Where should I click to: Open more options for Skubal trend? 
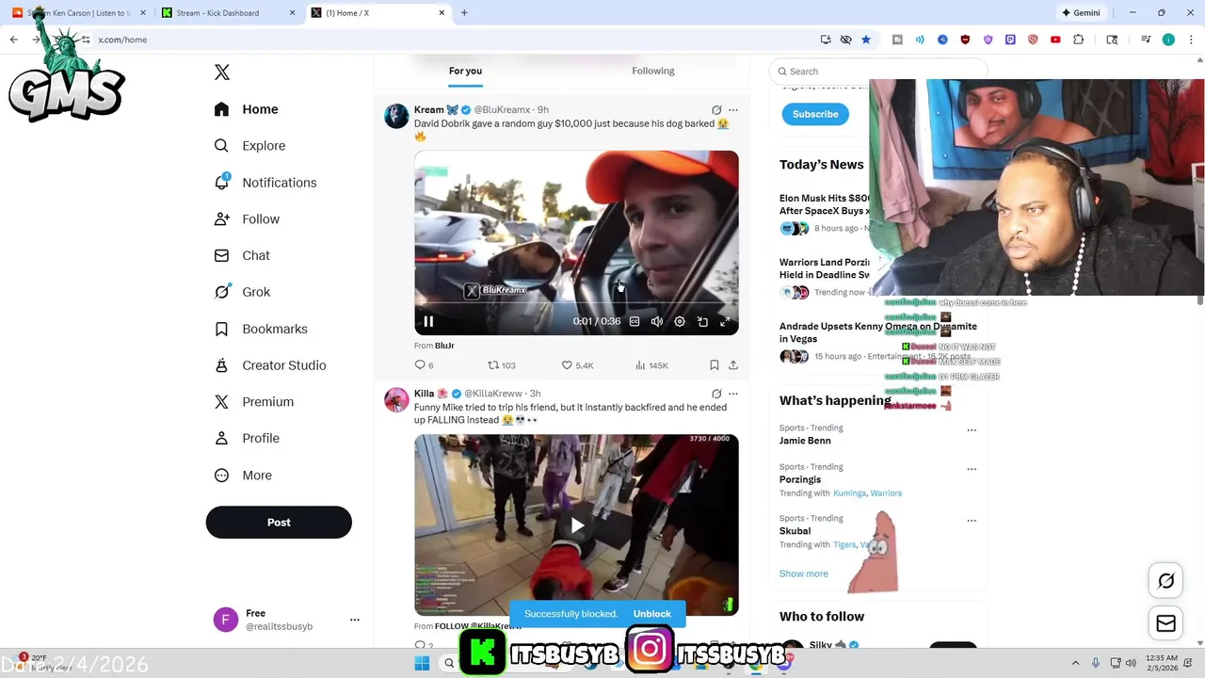point(972,520)
